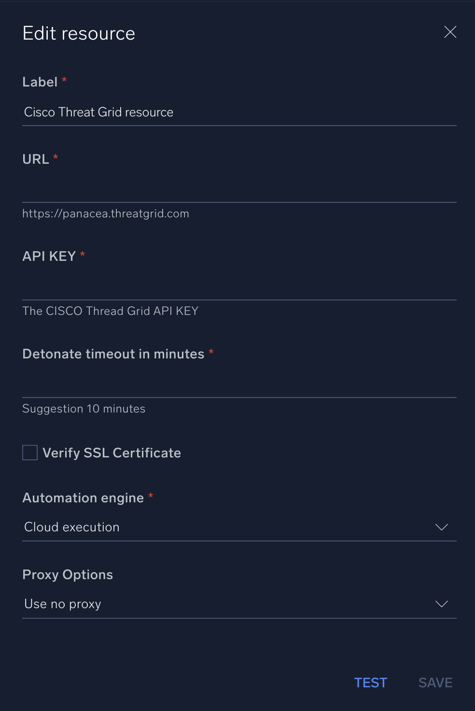Click the Proxy Options section heading
The width and height of the screenshot is (475, 711).
67,574
